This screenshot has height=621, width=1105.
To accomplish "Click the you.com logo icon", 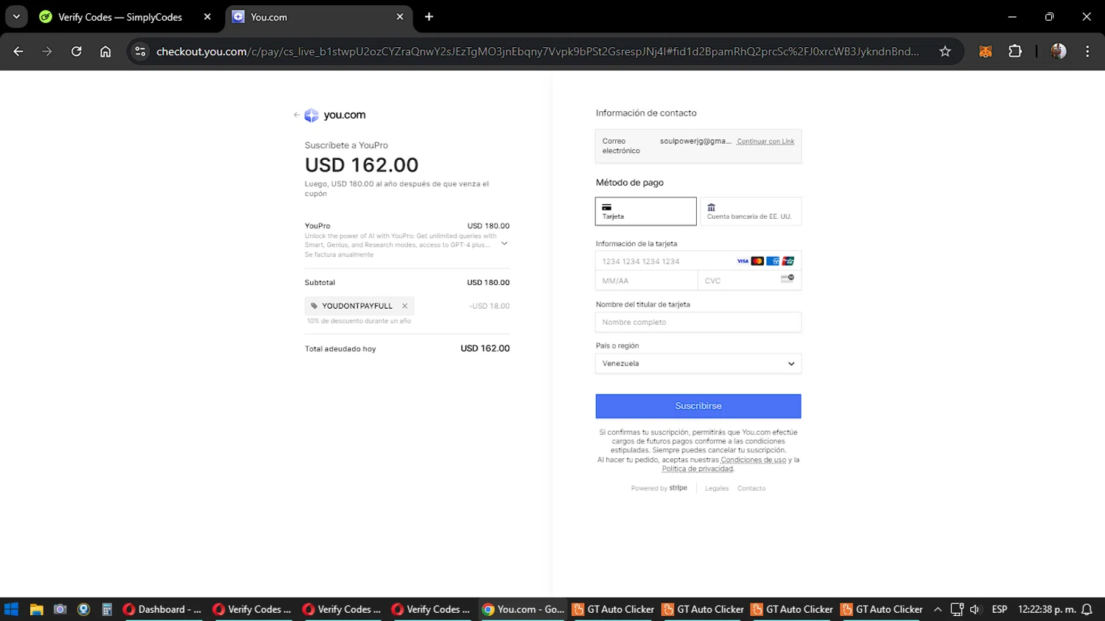I will point(312,115).
